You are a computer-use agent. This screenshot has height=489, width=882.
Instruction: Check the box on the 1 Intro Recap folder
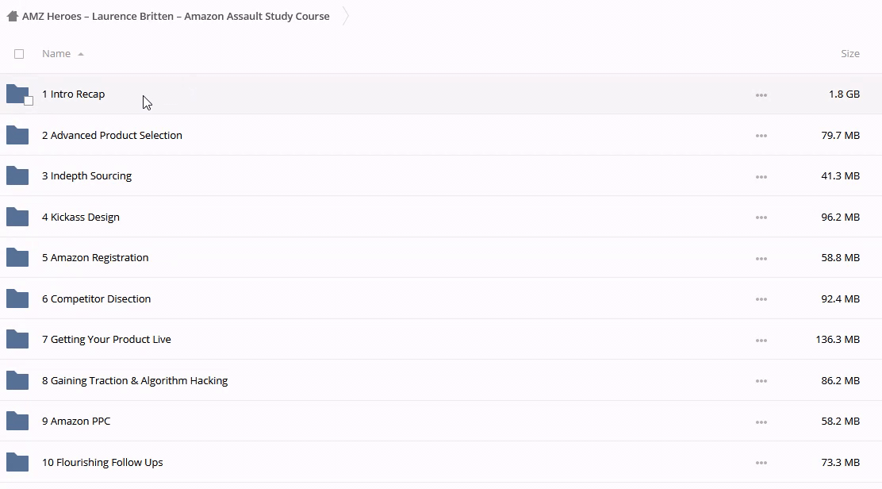coord(29,101)
